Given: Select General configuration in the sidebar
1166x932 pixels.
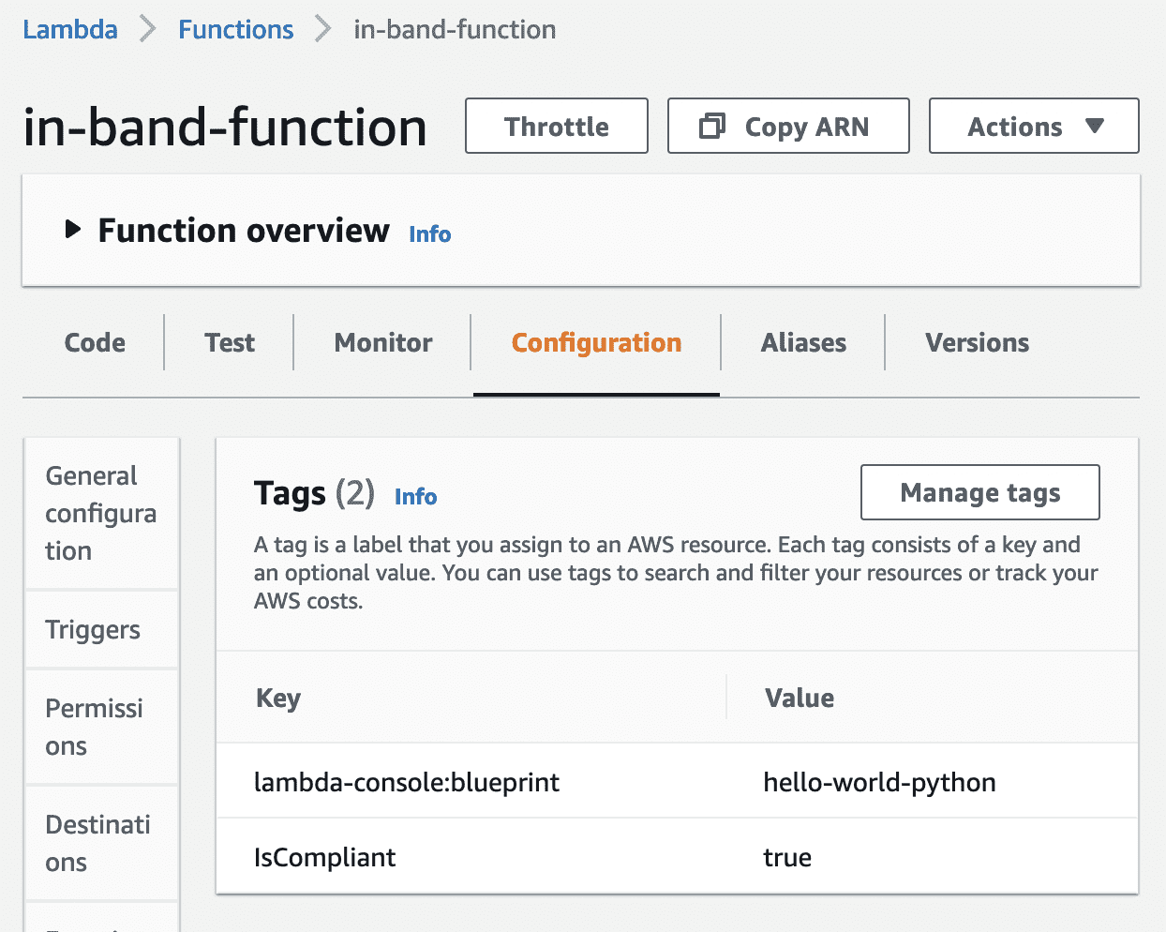Looking at the screenshot, I should [101, 513].
